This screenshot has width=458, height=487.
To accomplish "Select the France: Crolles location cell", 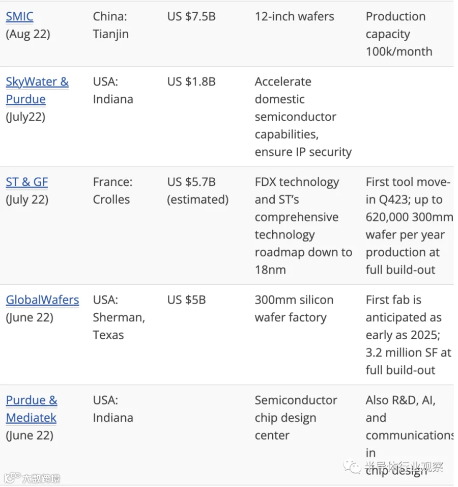I will pyautogui.click(x=112, y=191).
